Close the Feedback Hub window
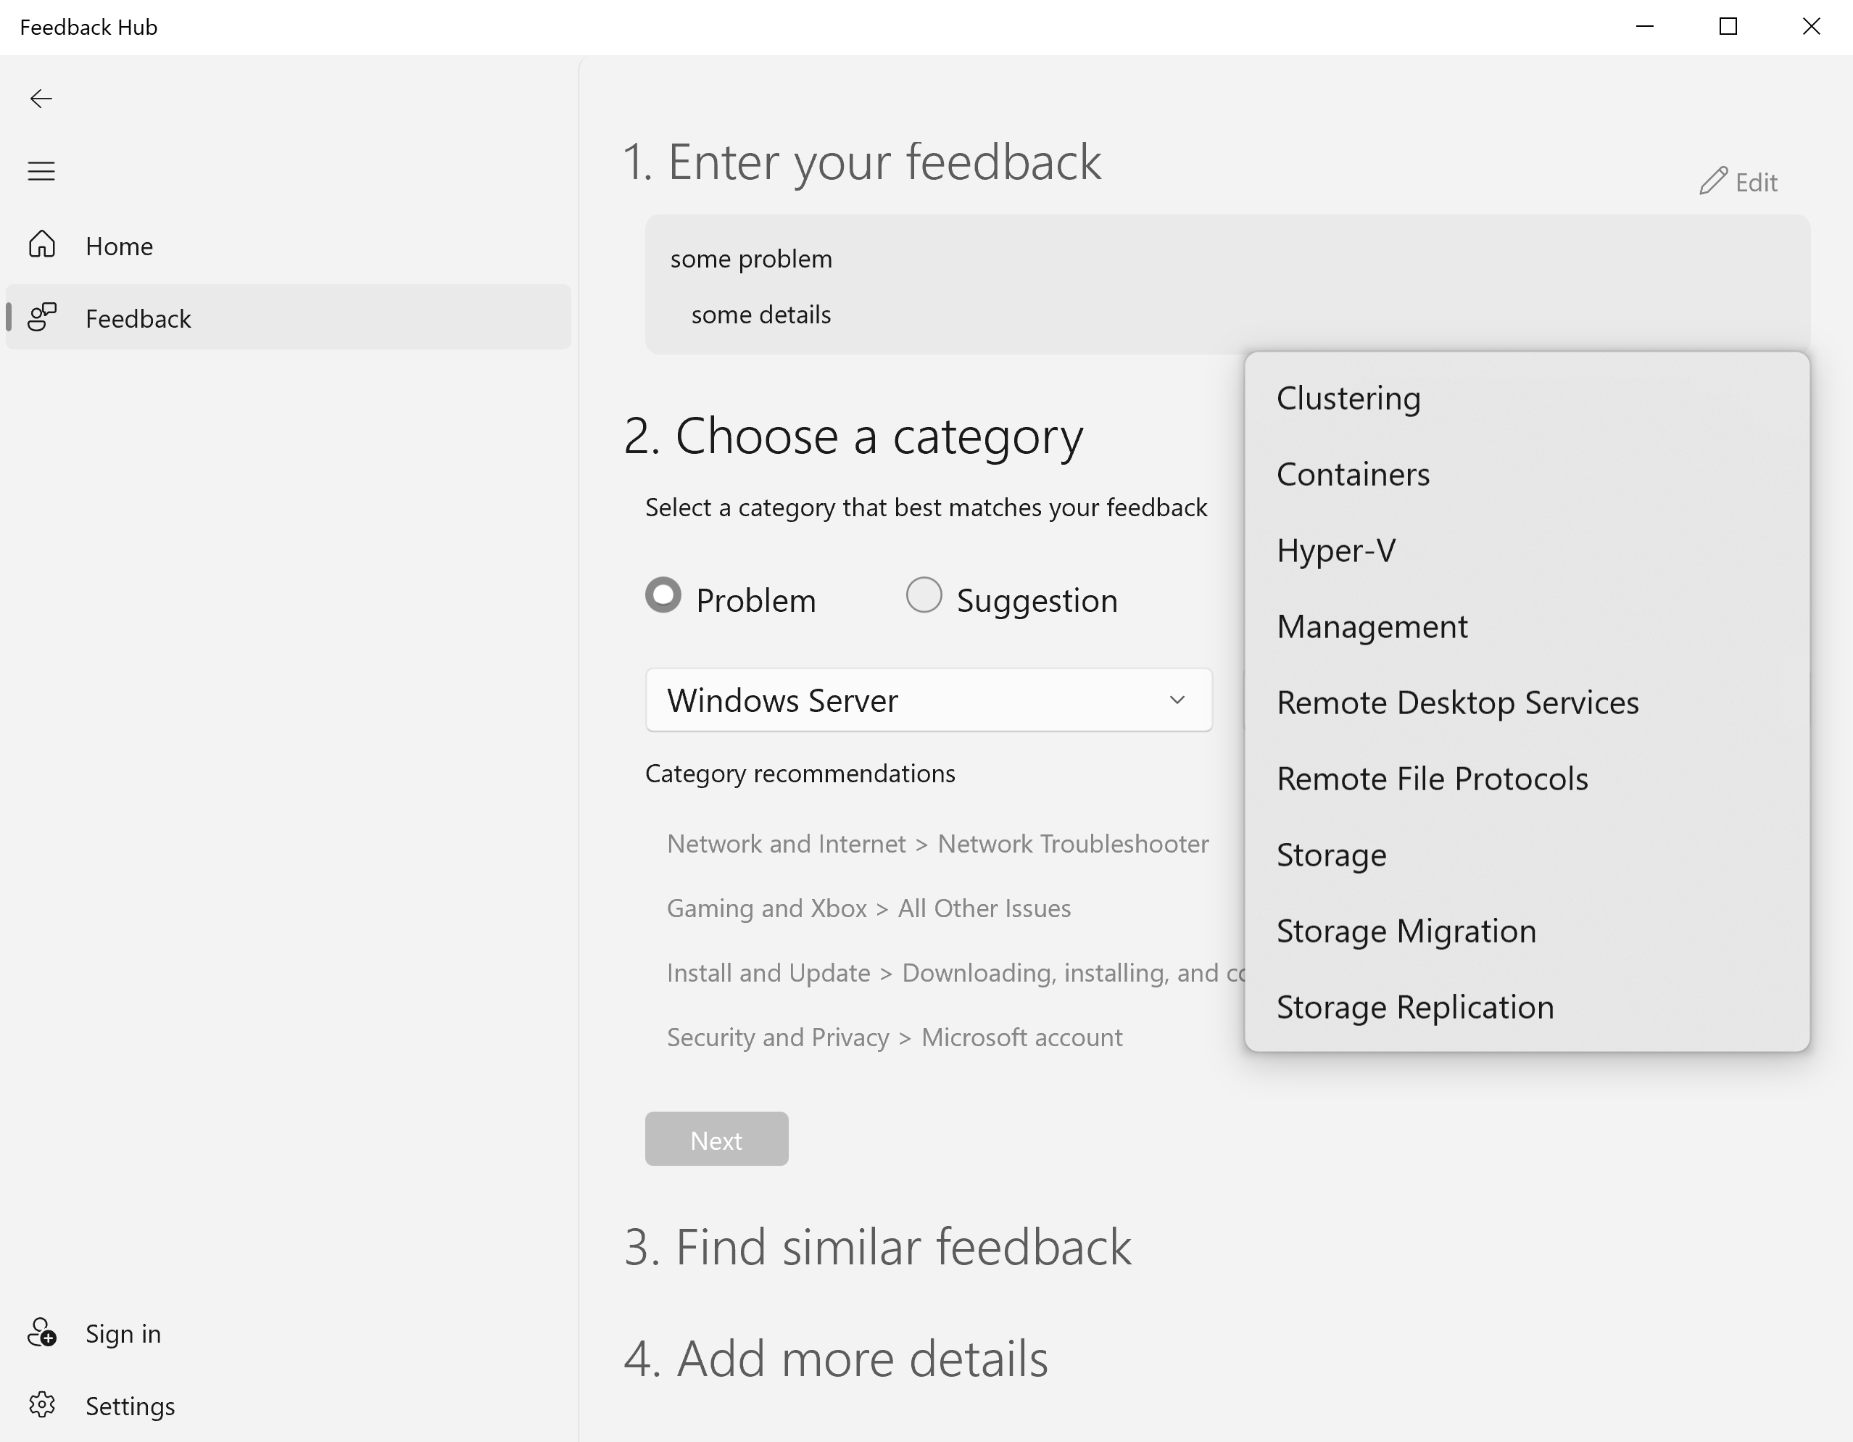The width and height of the screenshot is (1853, 1442). 1810,26
